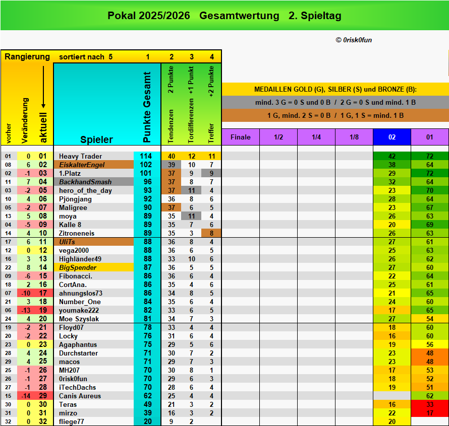
Task: Click the 'MEDAILLEN GOLD (G), SILBER (S)' legend bar
Action: point(335,89)
